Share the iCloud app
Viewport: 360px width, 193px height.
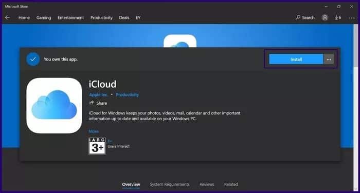click(x=98, y=103)
